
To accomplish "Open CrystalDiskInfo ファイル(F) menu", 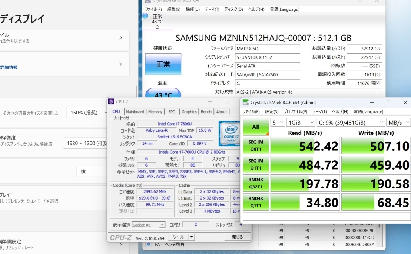I will [153, 9].
